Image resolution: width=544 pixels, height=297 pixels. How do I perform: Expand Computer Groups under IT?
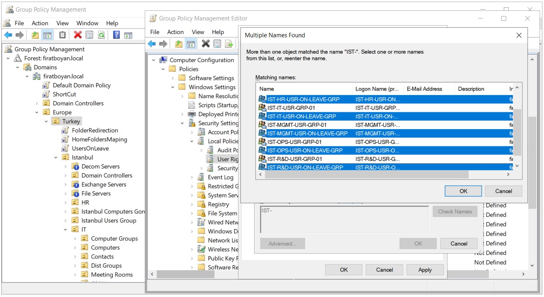[75, 238]
